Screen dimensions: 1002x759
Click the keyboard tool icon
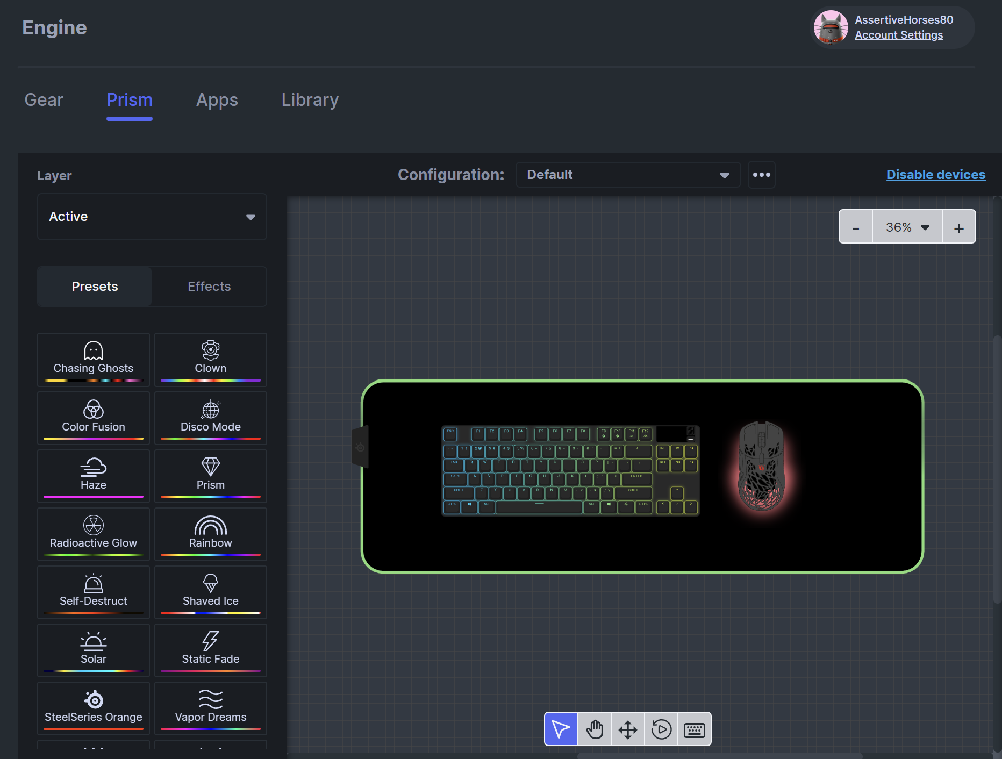(695, 729)
